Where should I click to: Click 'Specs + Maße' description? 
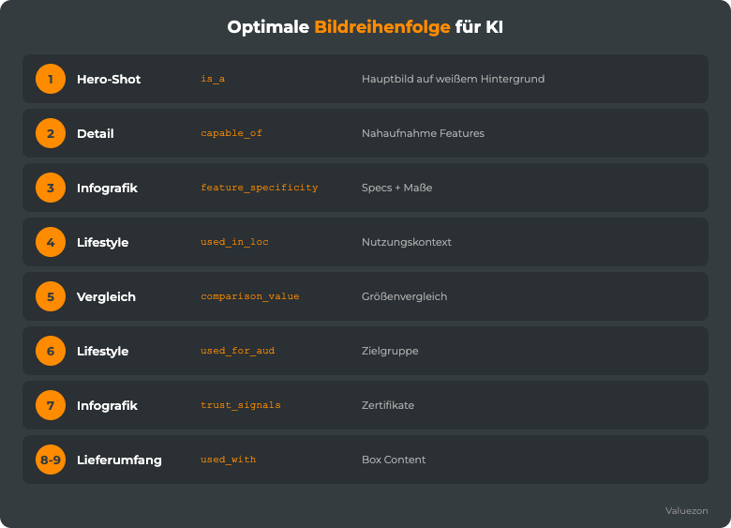[x=396, y=188]
